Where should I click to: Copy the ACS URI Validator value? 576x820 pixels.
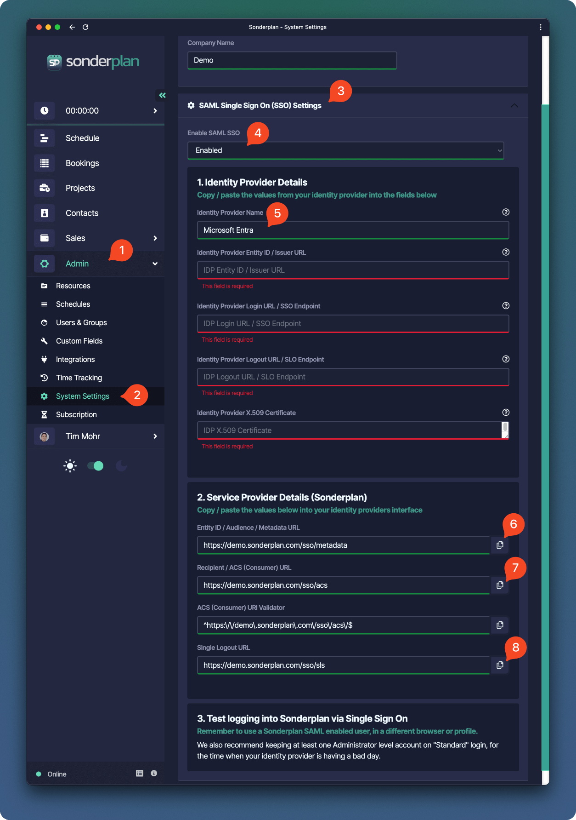click(500, 625)
